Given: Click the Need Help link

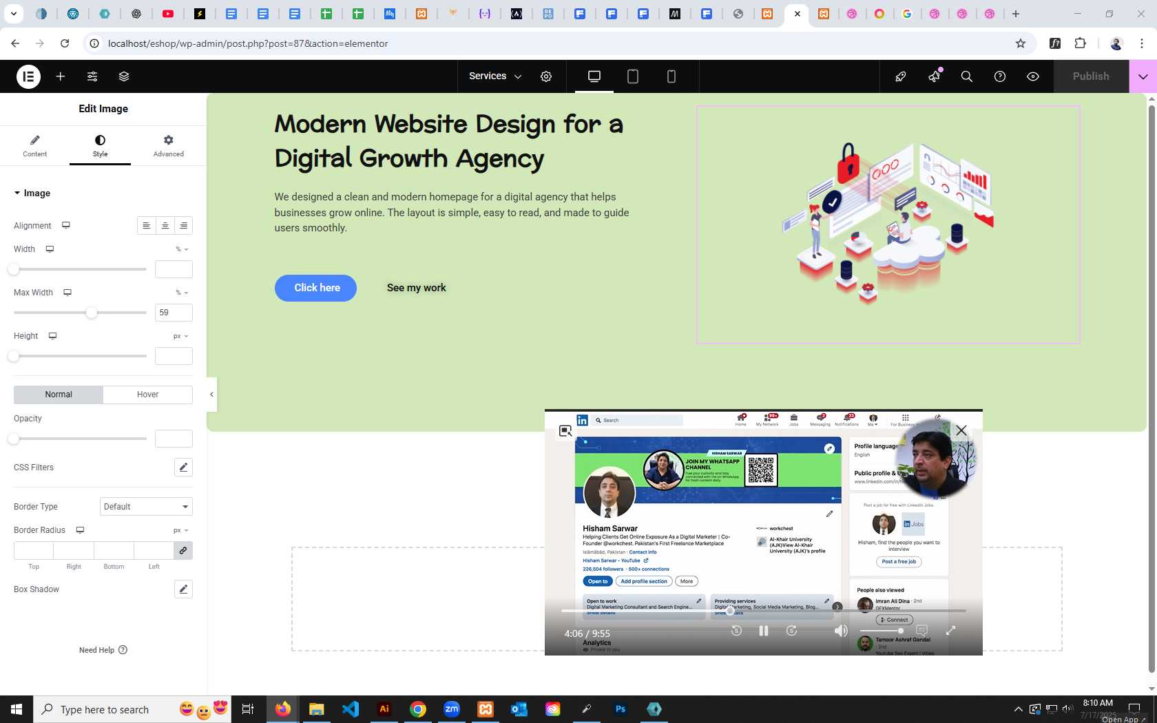Looking at the screenshot, I should pyautogui.click(x=103, y=650).
